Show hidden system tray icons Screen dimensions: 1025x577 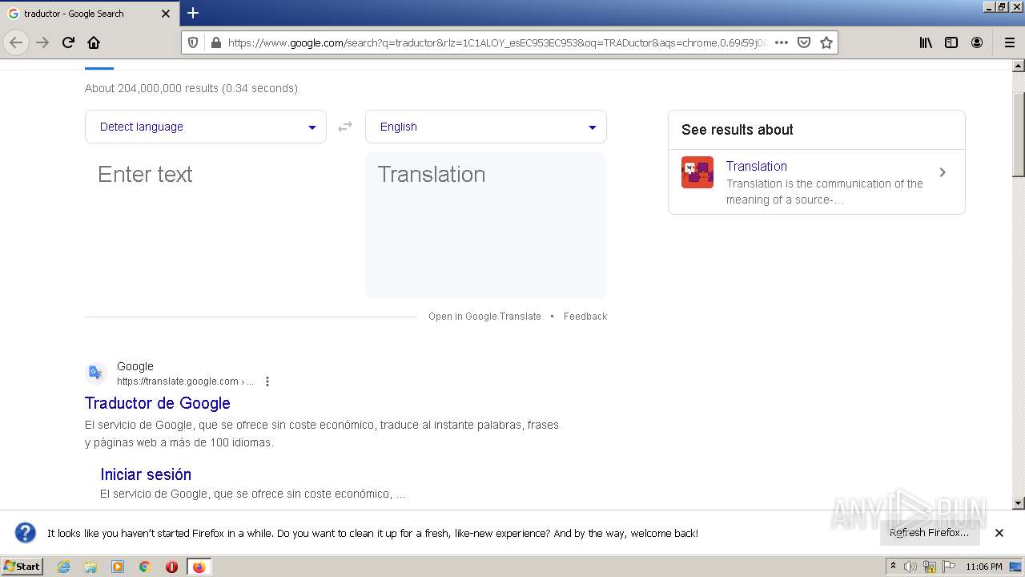pos(893,567)
